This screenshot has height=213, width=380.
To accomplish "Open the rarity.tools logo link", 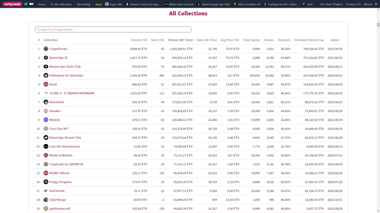I will click(13, 4).
